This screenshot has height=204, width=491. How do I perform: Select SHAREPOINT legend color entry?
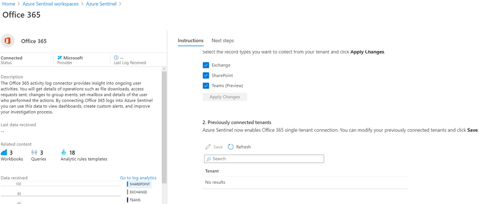click(139, 184)
